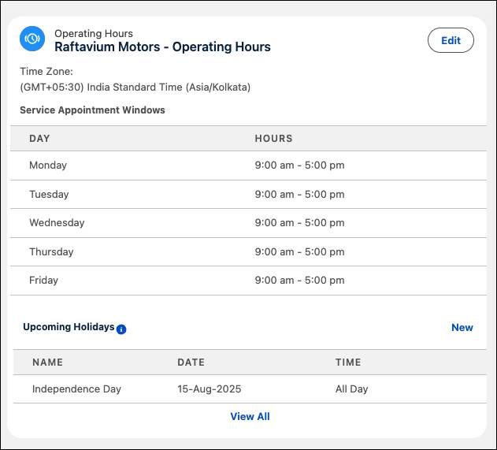Click the HOURS column header
This screenshot has width=497, height=450.
[273, 139]
